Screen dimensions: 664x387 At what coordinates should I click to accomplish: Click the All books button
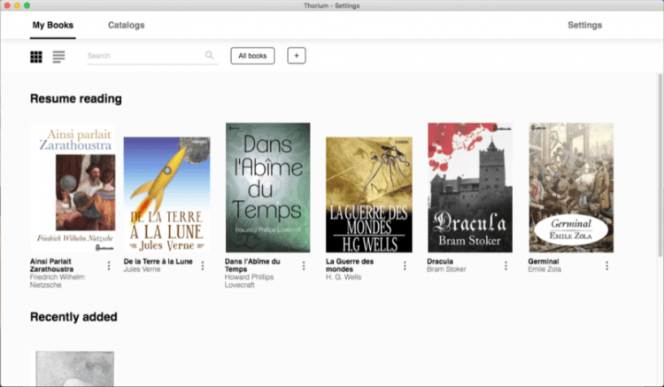click(x=252, y=56)
